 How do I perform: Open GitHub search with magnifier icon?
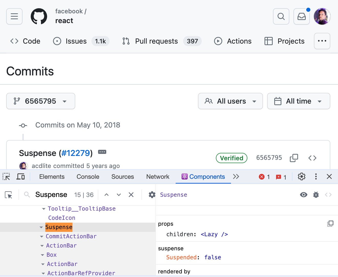click(281, 16)
